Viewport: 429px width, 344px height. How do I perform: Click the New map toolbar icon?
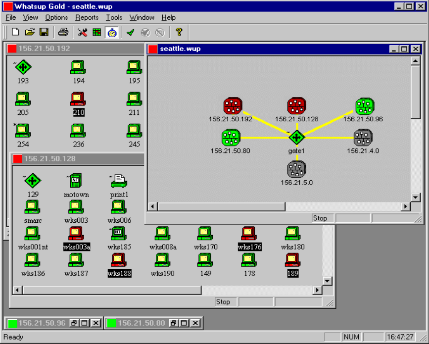15,32
